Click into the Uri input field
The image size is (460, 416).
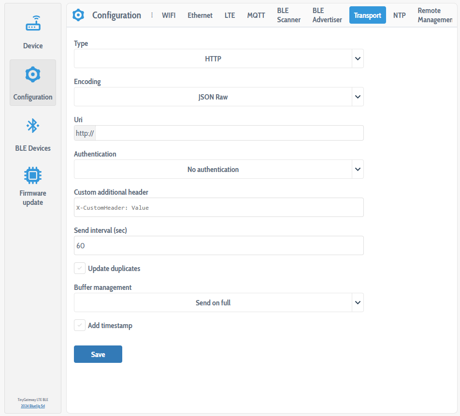tap(229, 133)
